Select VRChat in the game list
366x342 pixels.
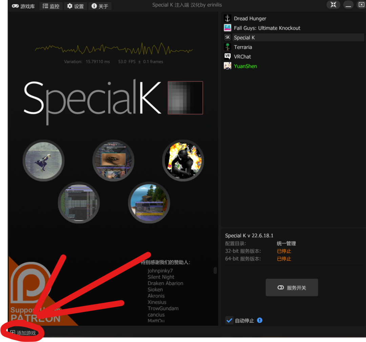(242, 57)
